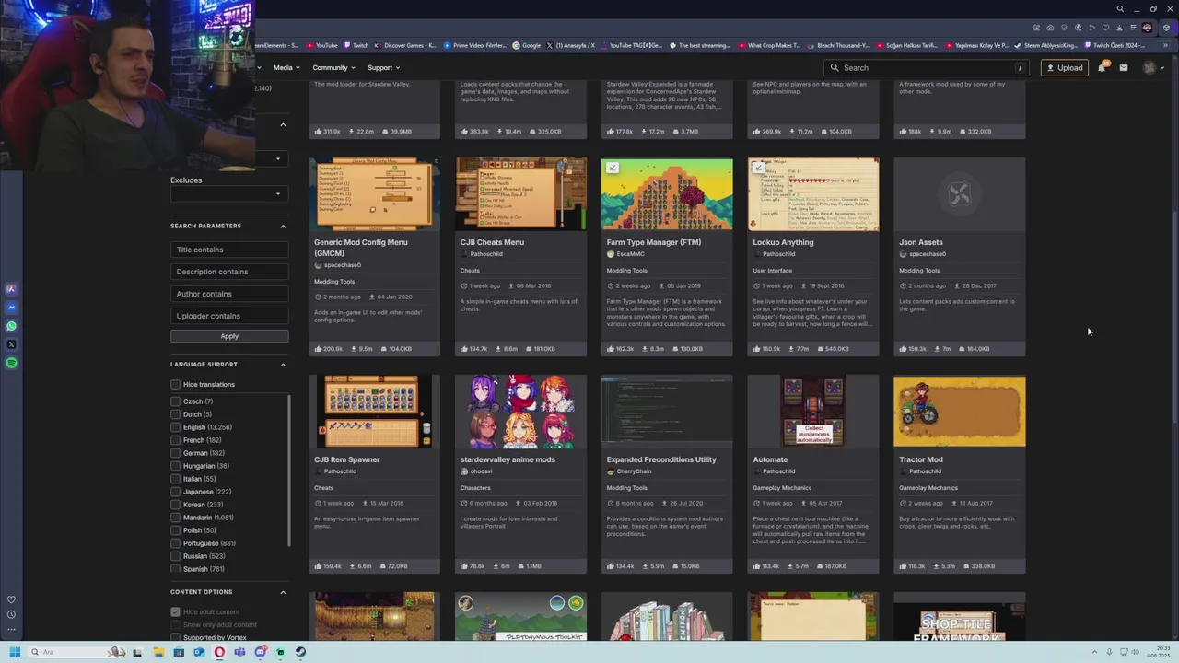Click the Search input field
1179x663 pixels.
pos(927,67)
